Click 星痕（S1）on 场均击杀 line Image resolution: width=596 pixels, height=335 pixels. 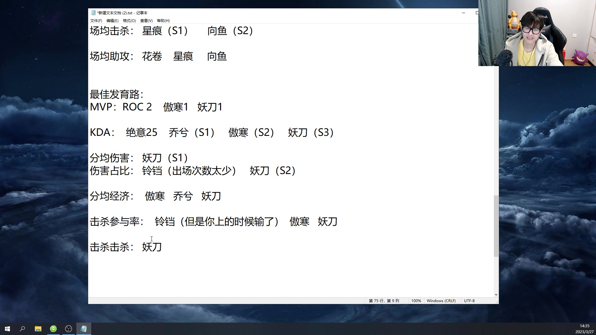click(x=165, y=31)
